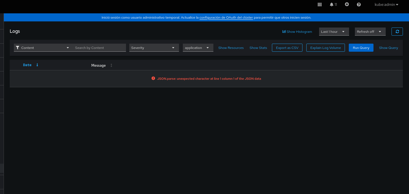Click the red error exclamation icon

click(x=153, y=78)
